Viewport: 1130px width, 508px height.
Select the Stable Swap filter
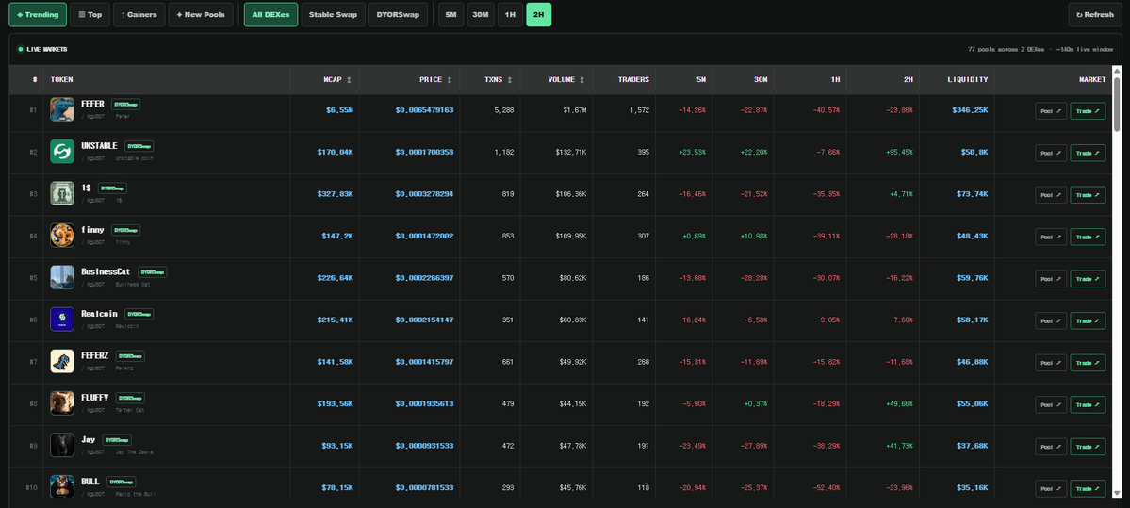tap(333, 14)
